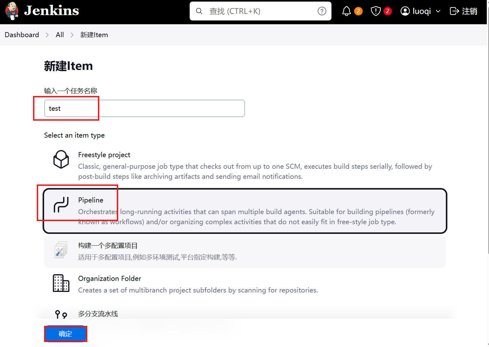This screenshot has height=347, width=489.
Task: Click the user avatar icon beside luoqi
Action: point(405,11)
